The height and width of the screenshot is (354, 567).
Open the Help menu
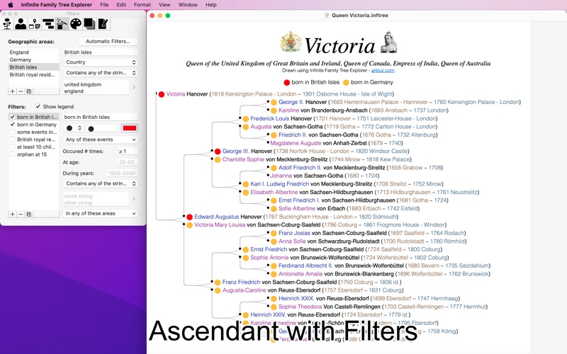click(x=210, y=5)
